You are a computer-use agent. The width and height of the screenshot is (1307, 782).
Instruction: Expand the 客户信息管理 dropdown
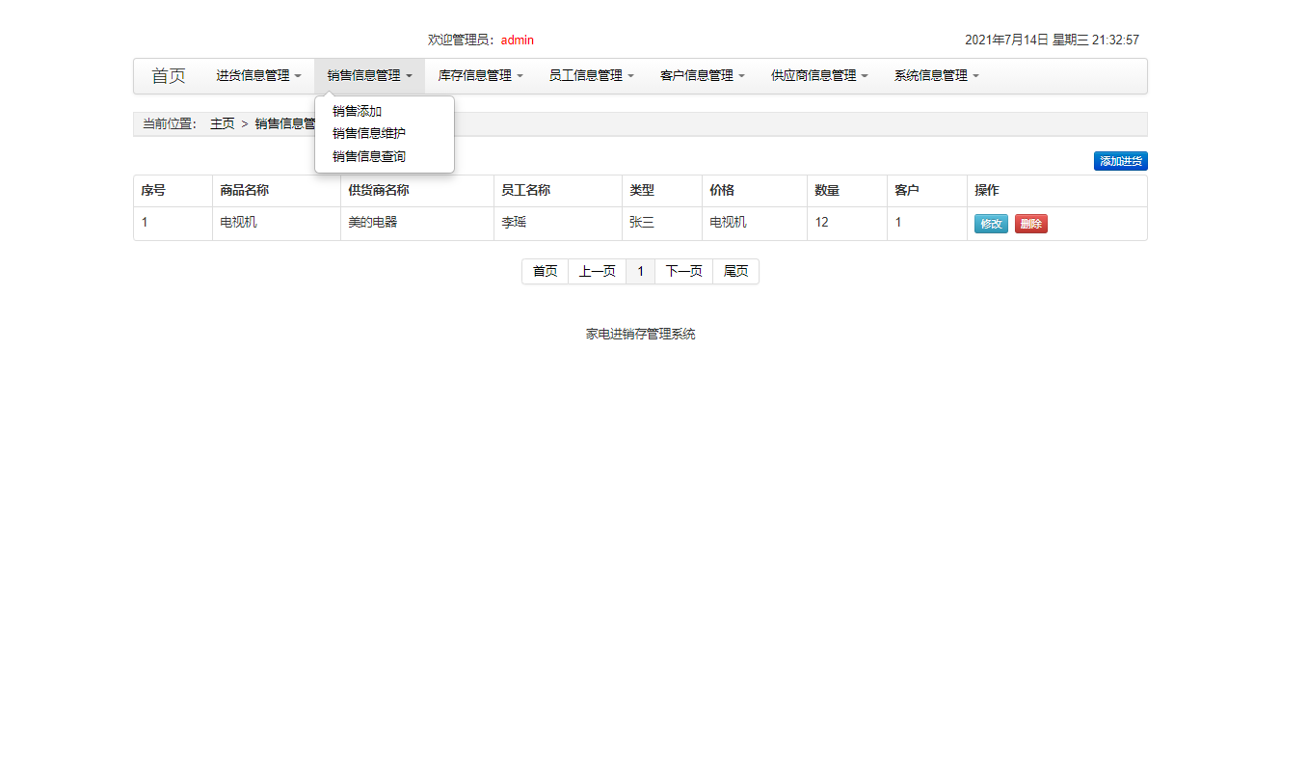[702, 75]
